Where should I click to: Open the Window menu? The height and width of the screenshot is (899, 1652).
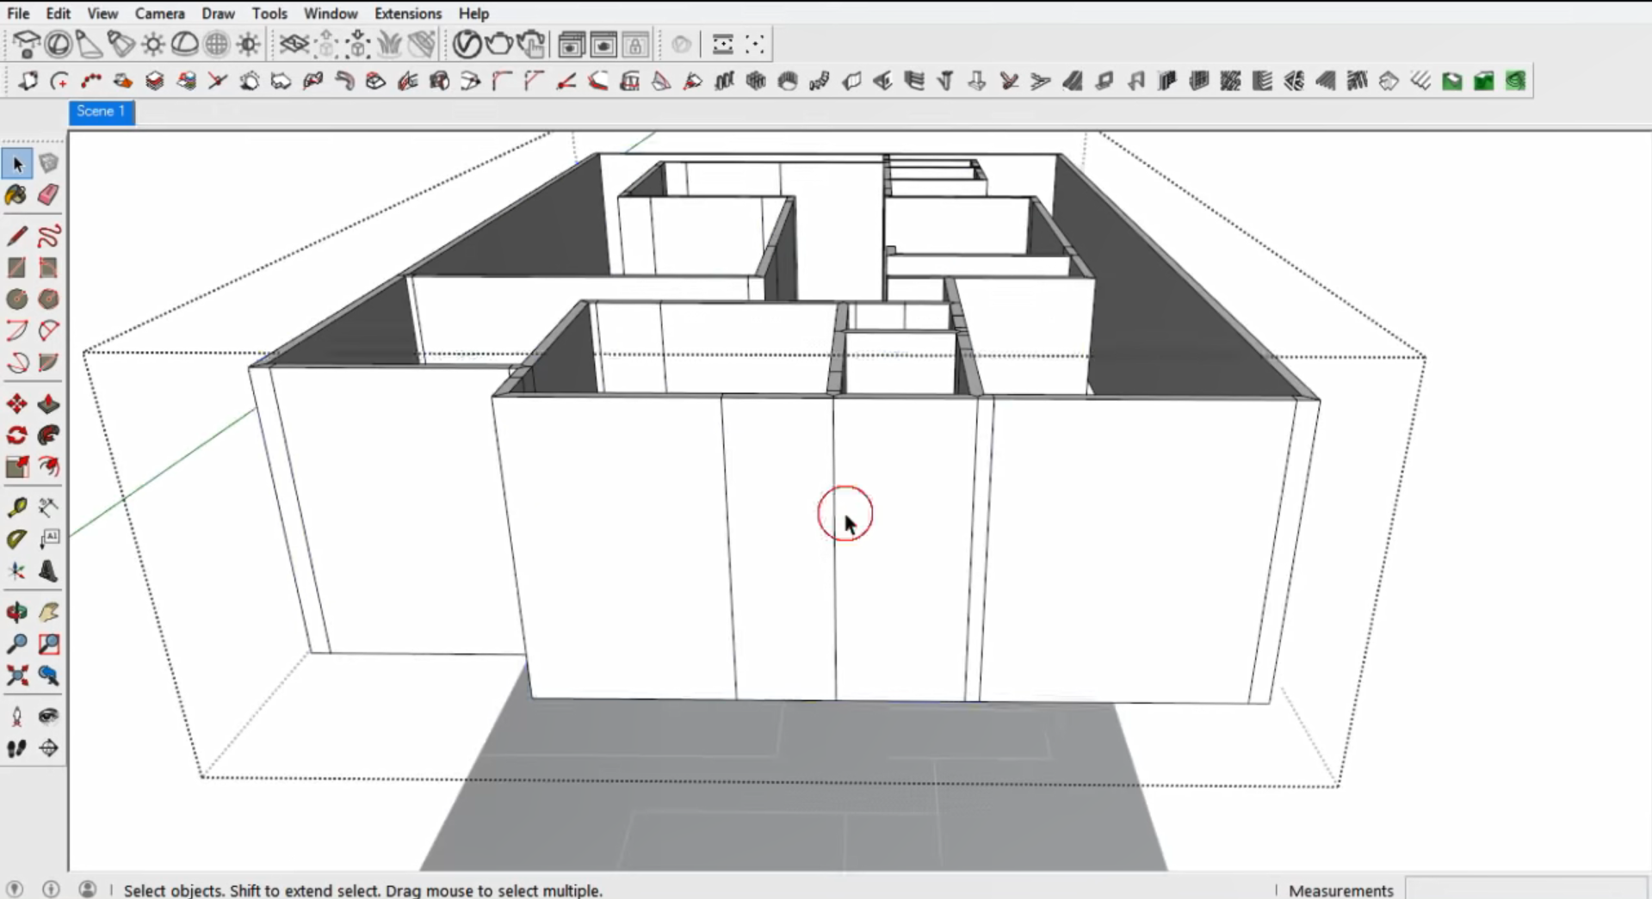(331, 14)
